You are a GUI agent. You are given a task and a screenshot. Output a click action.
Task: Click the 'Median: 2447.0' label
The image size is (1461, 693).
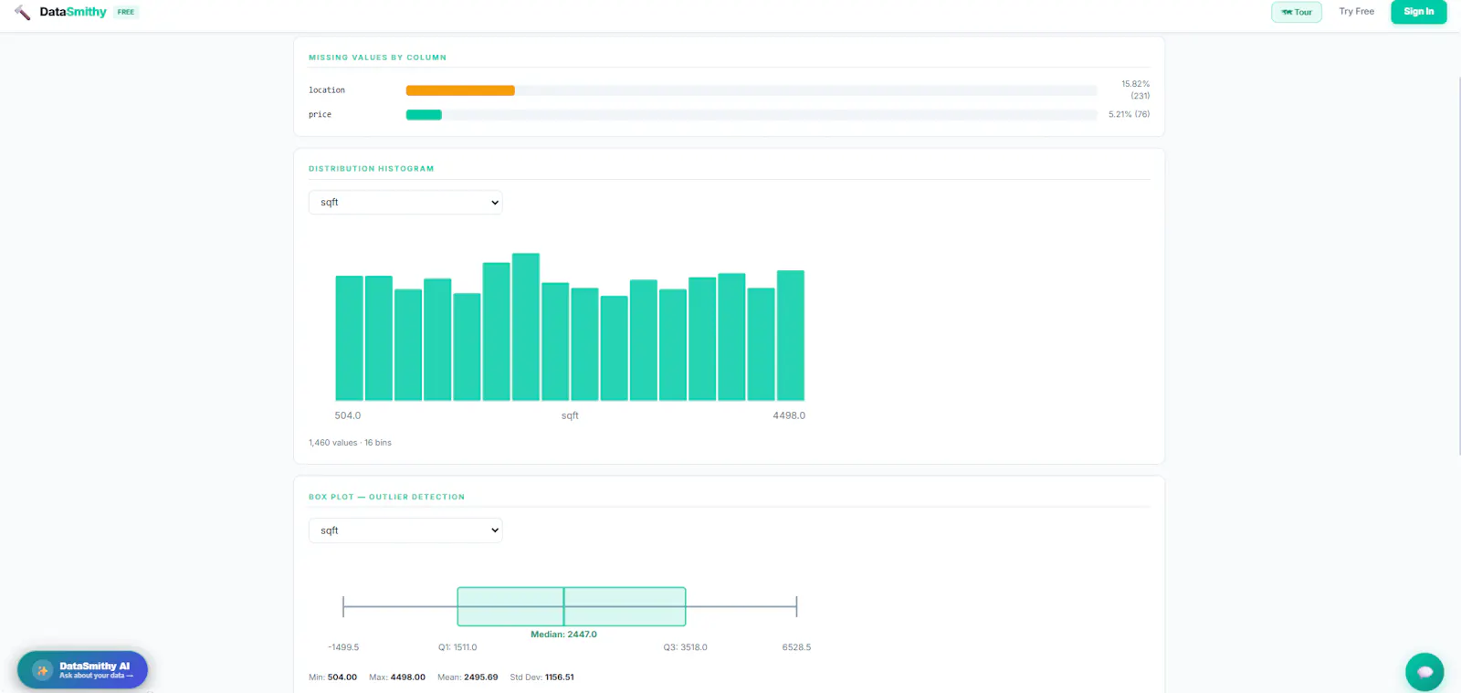point(563,635)
